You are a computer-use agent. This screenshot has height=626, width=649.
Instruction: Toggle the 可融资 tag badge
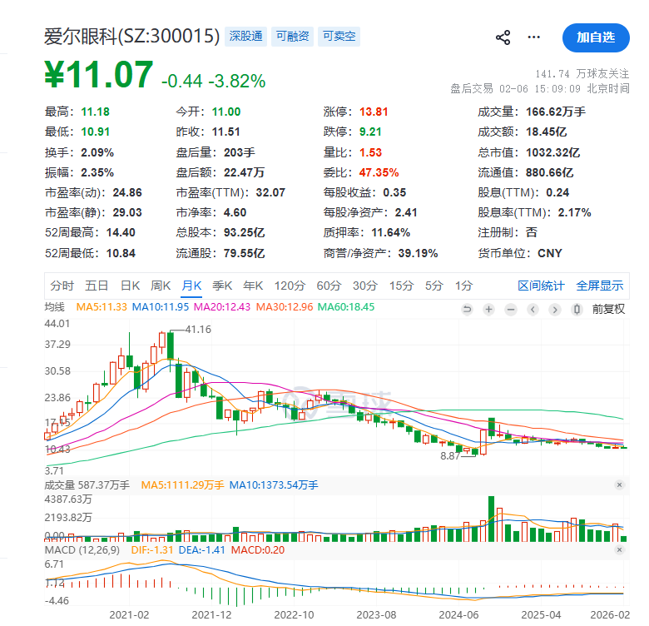coord(292,37)
